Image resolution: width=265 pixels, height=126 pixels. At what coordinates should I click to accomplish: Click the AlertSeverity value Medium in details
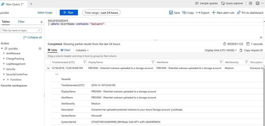[96, 104]
